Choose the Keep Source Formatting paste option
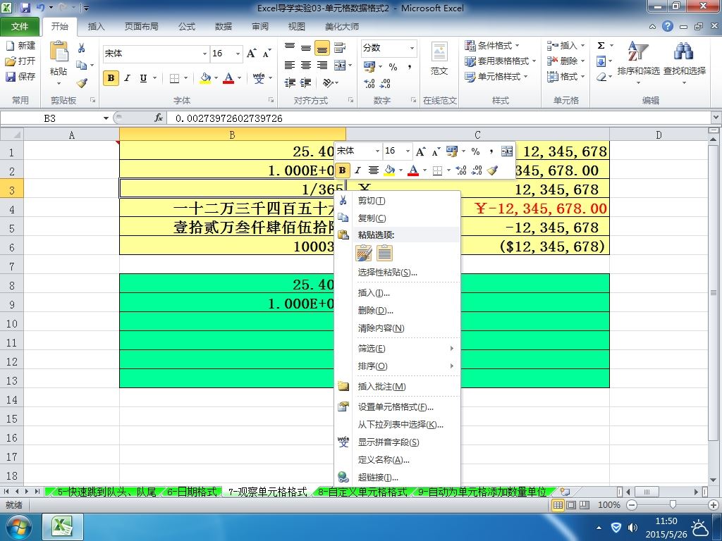 (x=363, y=253)
